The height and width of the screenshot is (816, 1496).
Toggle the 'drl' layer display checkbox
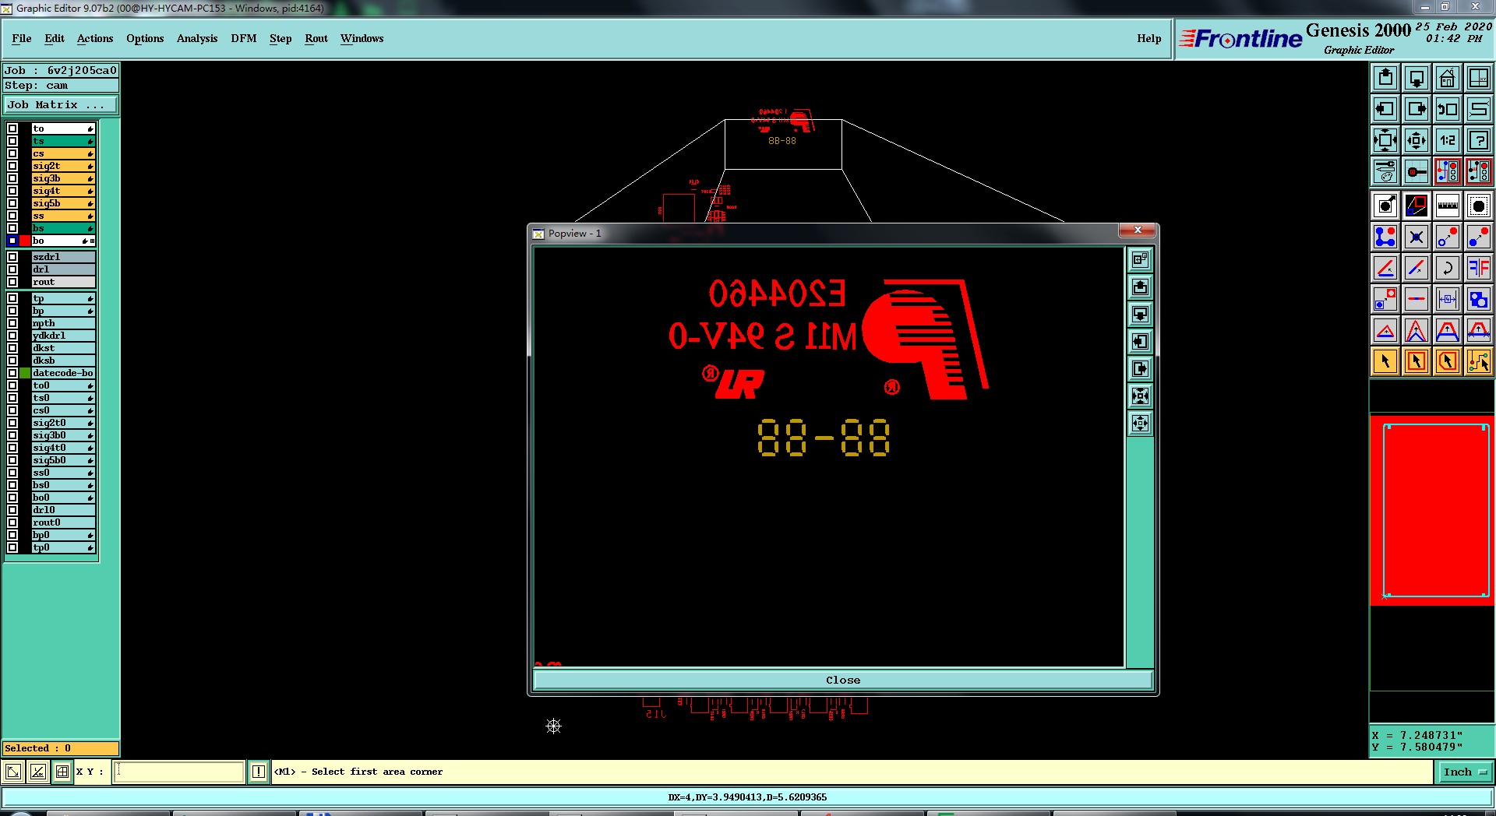coord(12,269)
